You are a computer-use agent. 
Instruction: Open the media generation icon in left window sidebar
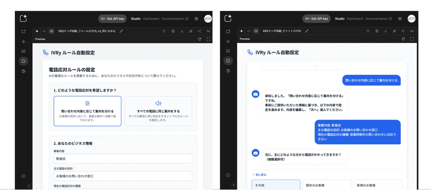pyautogui.click(x=23, y=51)
